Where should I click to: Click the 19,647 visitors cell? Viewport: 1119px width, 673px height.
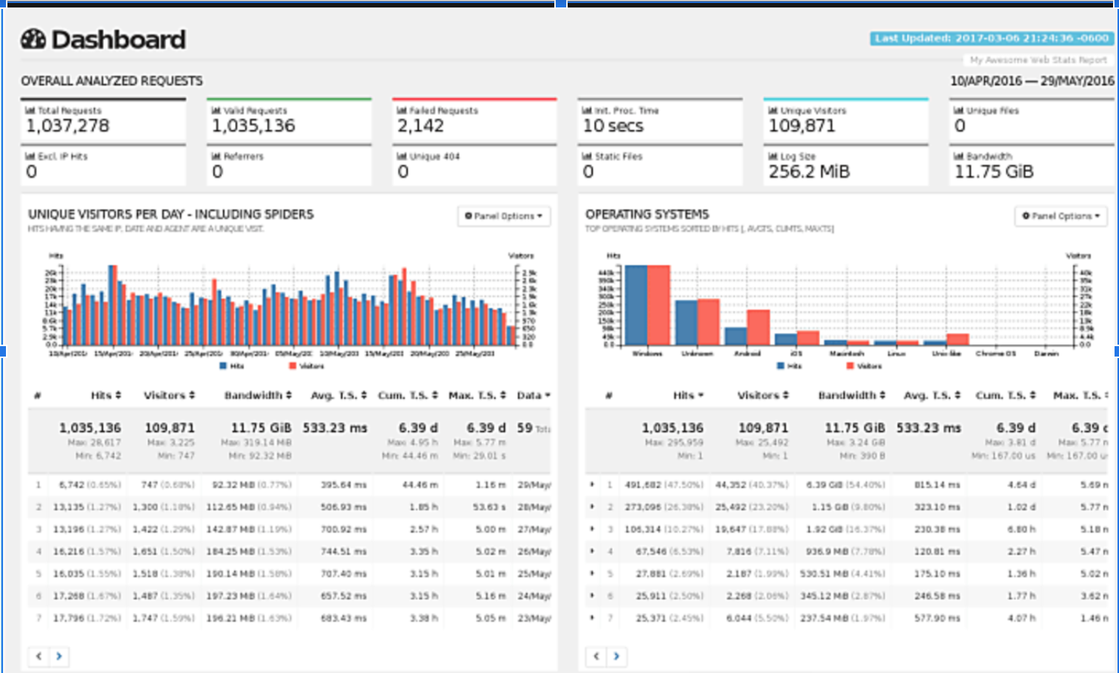pyautogui.click(x=752, y=529)
